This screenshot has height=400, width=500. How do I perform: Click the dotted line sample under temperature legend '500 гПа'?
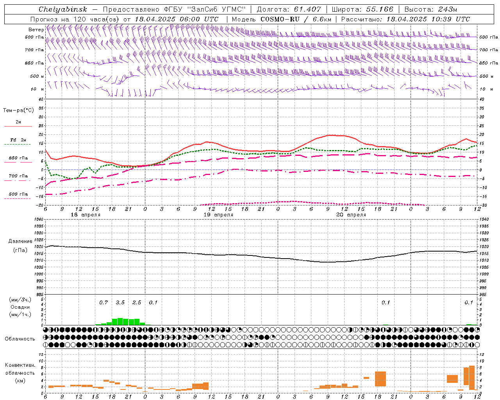[17, 198]
